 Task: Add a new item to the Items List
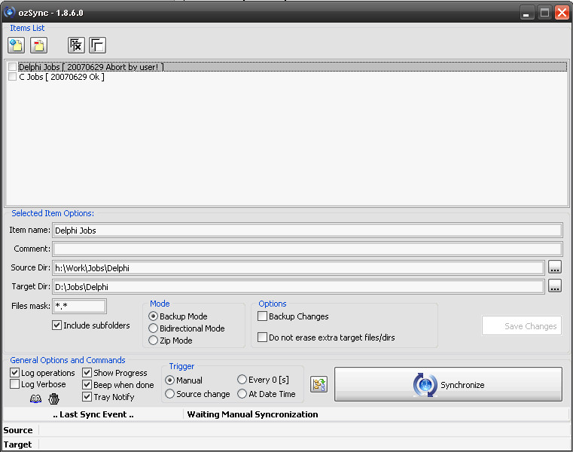(16, 45)
